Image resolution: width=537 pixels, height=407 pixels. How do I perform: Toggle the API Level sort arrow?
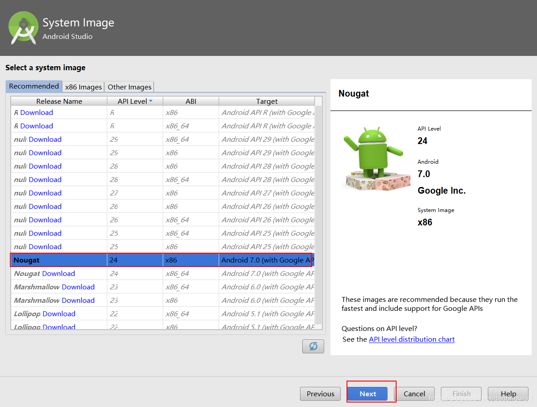pyautogui.click(x=150, y=101)
